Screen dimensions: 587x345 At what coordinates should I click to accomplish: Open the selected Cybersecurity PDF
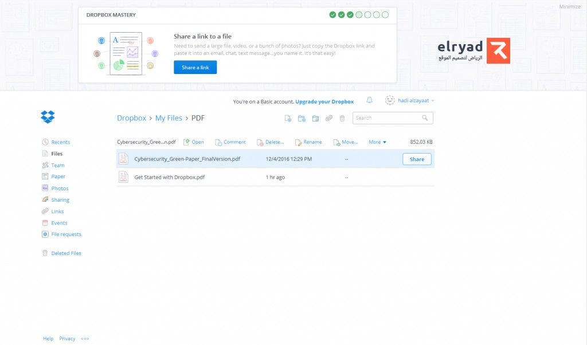(194, 142)
